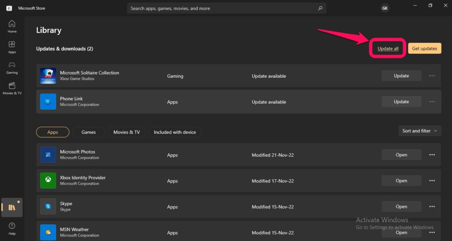The width and height of the screenshot is (452, 241).
Task: Go to Gaming in the sidebar
Action: tap(12, 68)
